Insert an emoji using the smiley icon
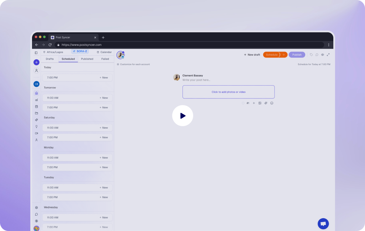Viewport: 365px width, 231px height. [x=272, y=103]
